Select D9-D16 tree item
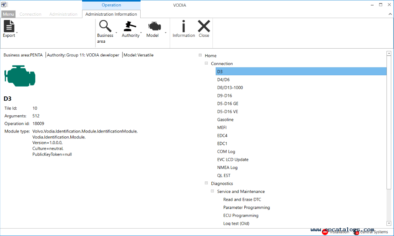Screen dimensions: 394x236 click(x=224, y=96)
